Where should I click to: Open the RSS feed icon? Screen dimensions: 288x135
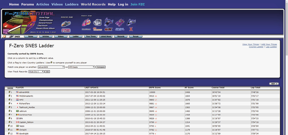[x=5, y=37]
